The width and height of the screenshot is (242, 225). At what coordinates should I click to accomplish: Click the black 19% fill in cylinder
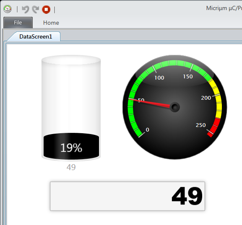pyautogui.click(x=71, y=146)
